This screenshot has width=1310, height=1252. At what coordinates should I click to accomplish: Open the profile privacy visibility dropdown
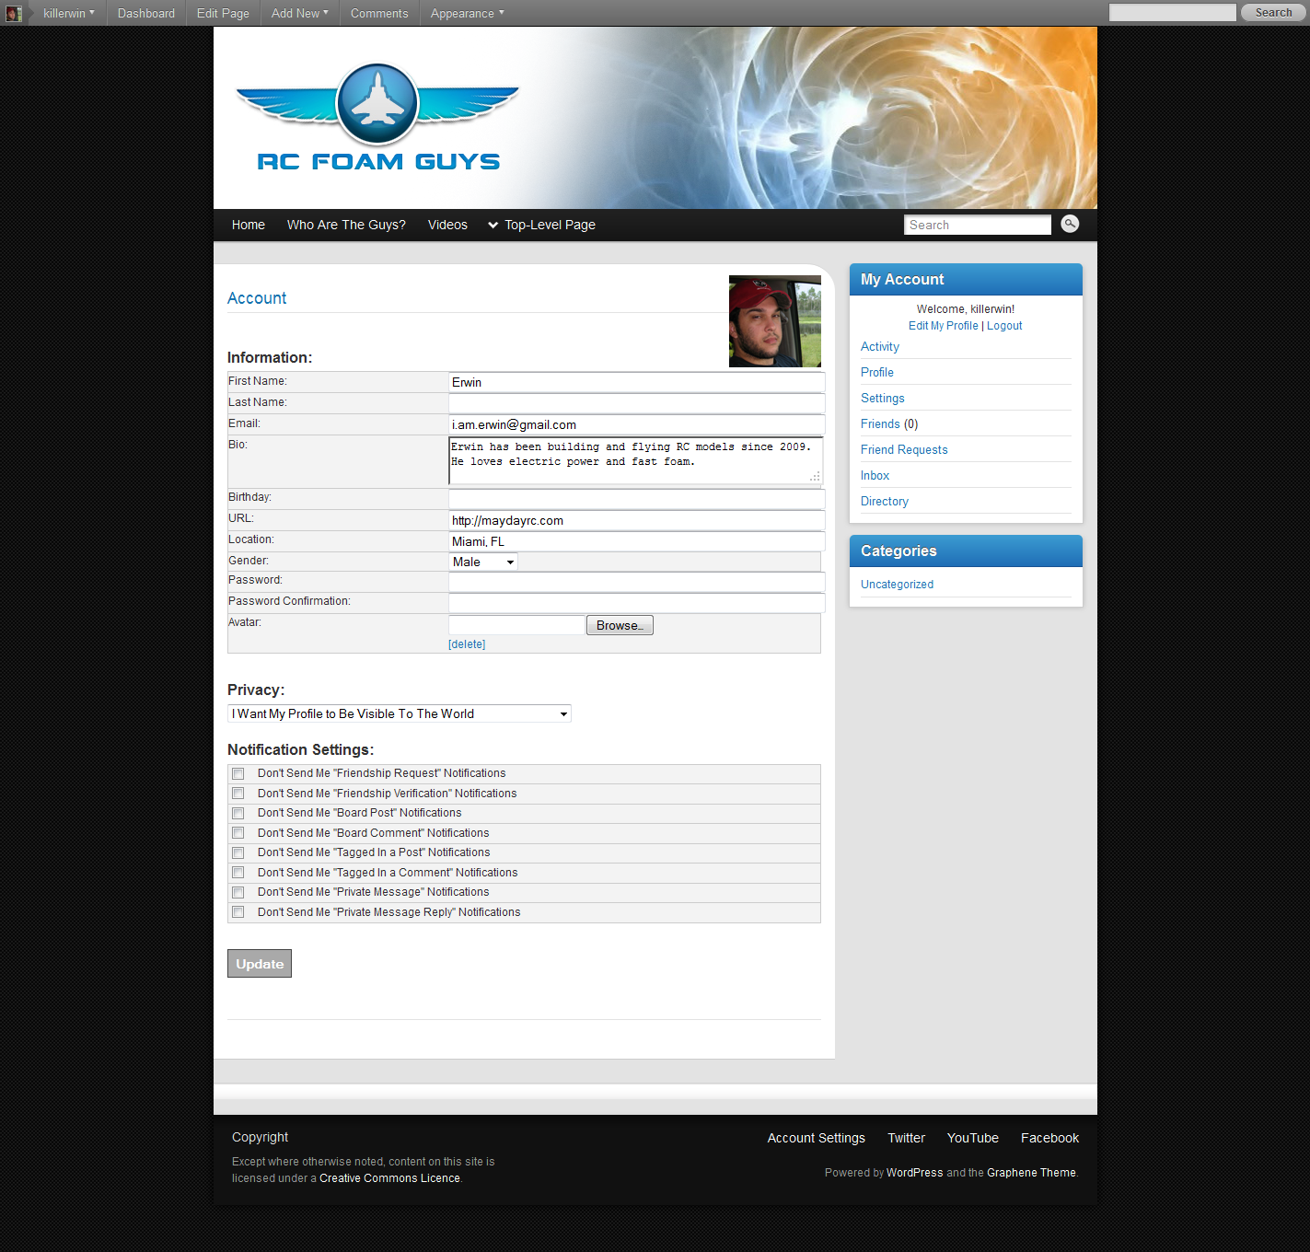(x=399, y=714)
